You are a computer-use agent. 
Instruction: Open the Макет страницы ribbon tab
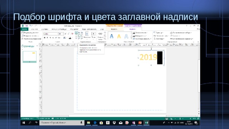pos(59,29)
